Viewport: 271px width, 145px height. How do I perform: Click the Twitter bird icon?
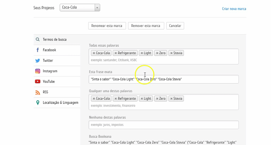point(38,60)
